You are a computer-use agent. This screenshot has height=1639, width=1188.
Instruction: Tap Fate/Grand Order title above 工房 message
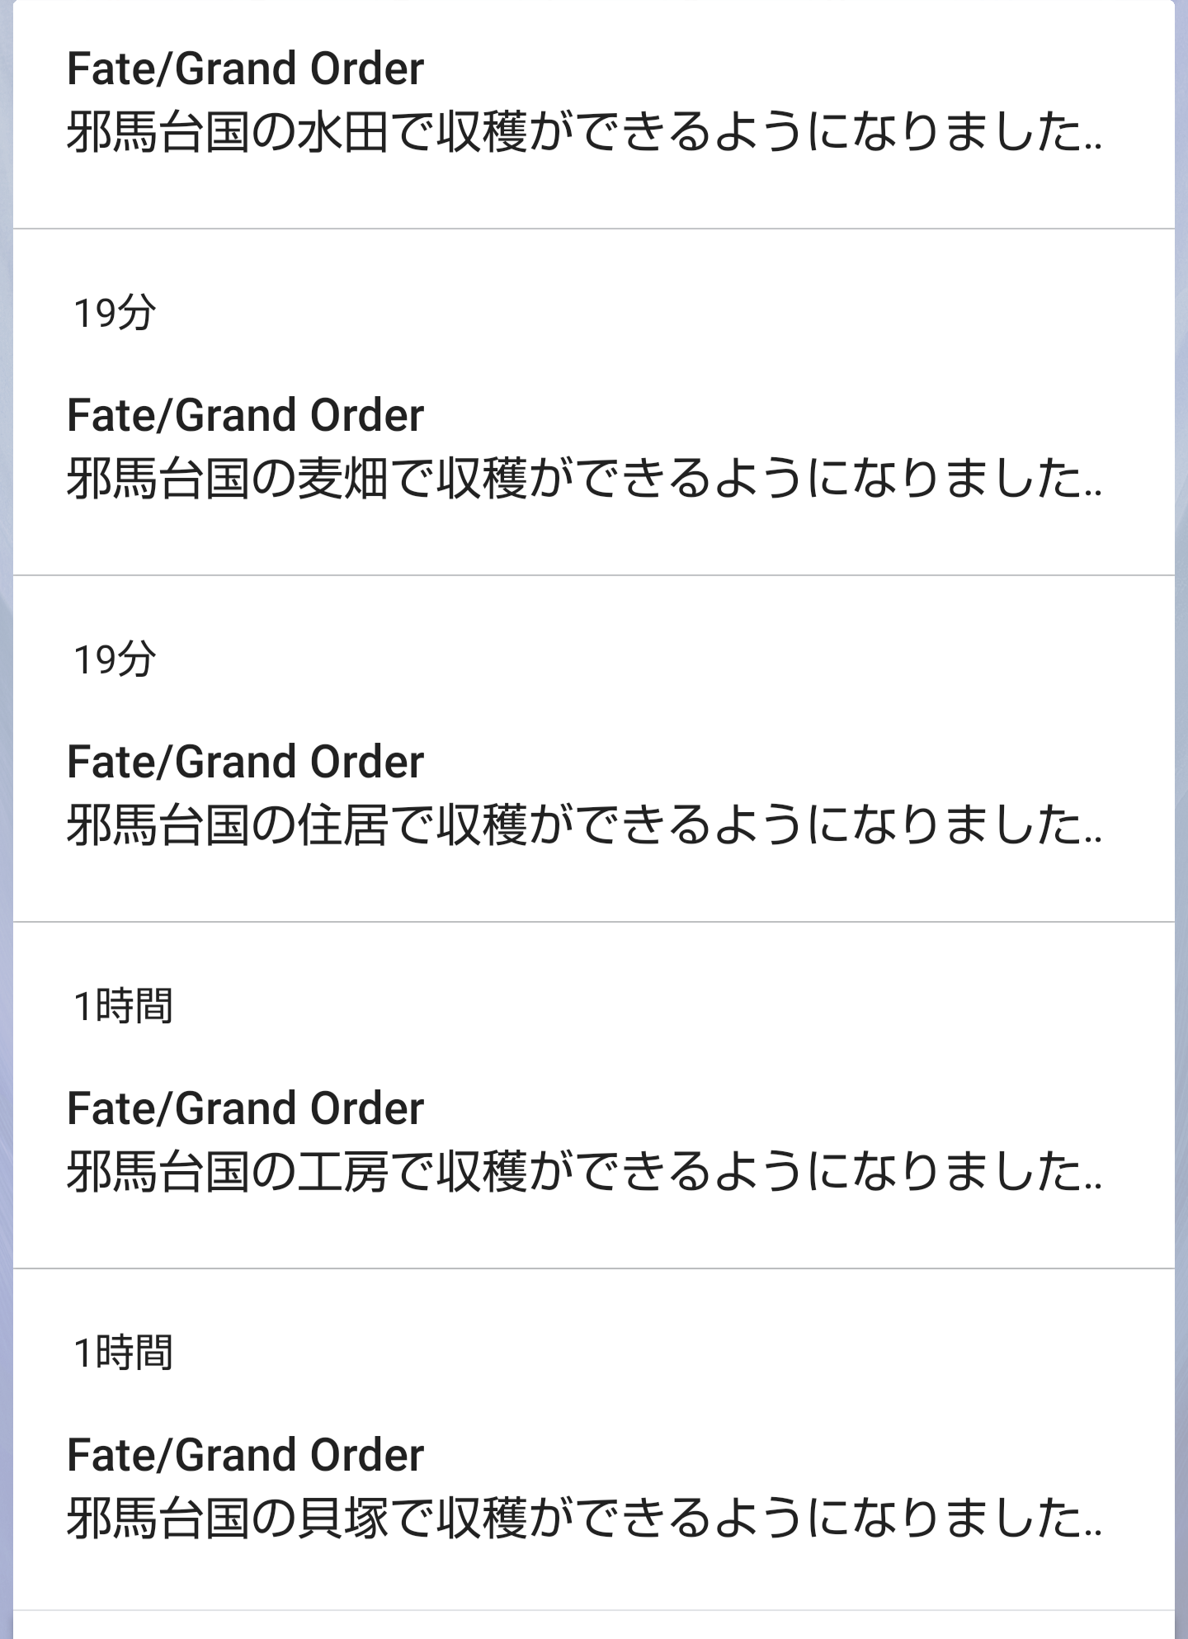click(x=245, y=1108)
